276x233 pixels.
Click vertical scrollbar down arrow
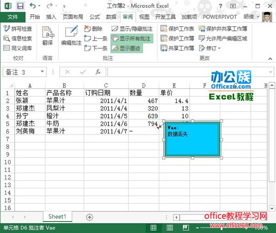pos(272,209)
